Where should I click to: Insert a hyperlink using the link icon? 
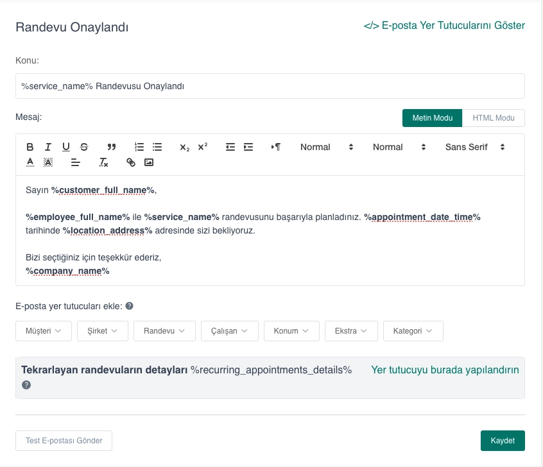(131, 162)
